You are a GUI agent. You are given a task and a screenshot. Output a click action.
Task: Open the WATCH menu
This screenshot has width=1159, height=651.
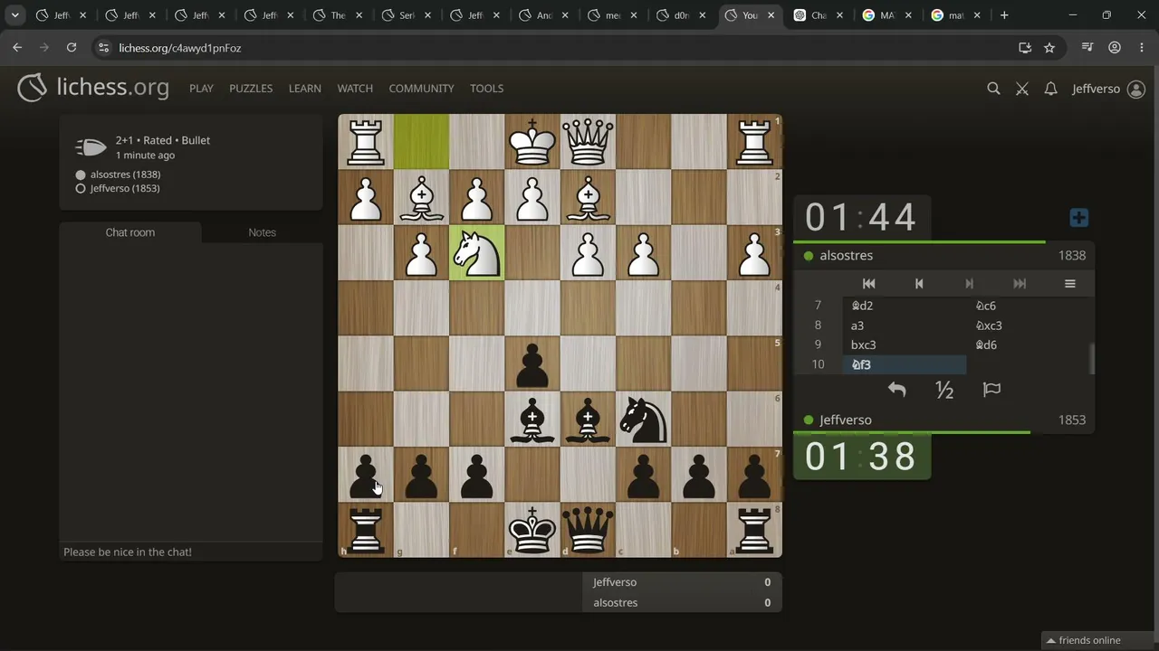coord(355,89)
